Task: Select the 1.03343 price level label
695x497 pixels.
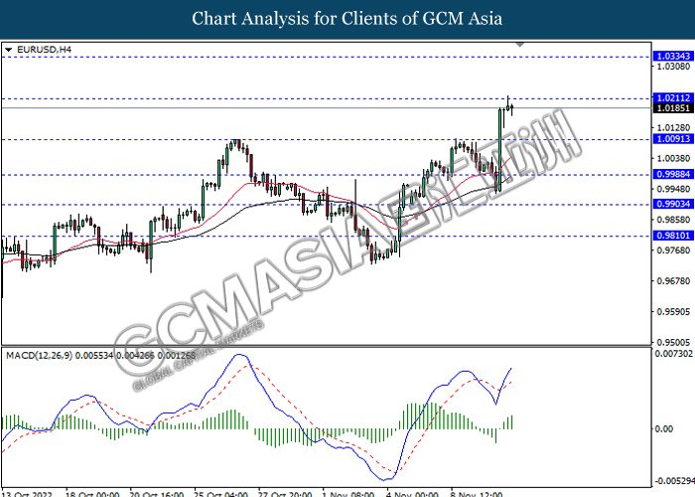Action: click(673, 56)
